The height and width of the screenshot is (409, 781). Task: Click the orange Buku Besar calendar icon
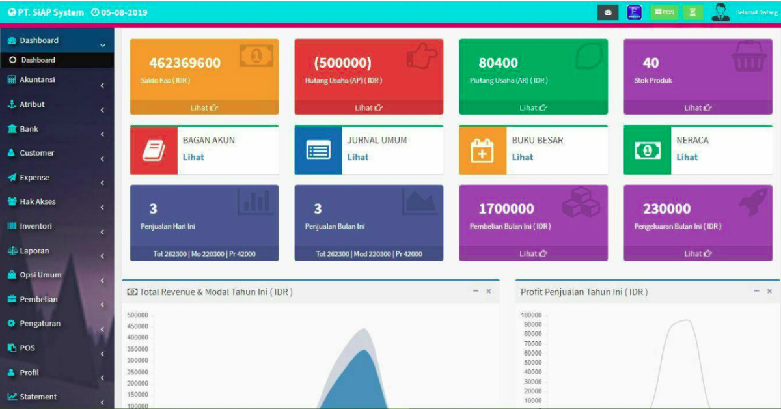(482, 150)
